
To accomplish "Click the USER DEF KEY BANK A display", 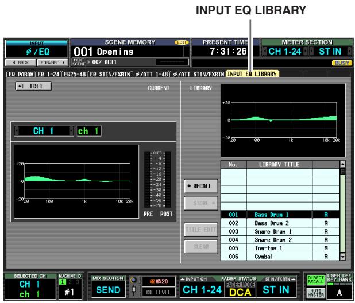I will (x=339, y=292).
